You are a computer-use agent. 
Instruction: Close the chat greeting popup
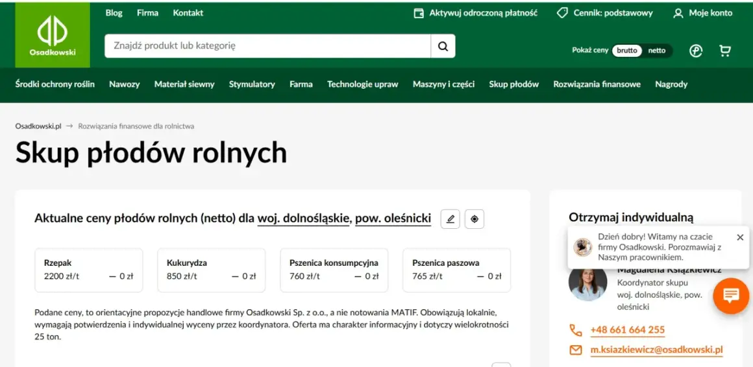740,237
